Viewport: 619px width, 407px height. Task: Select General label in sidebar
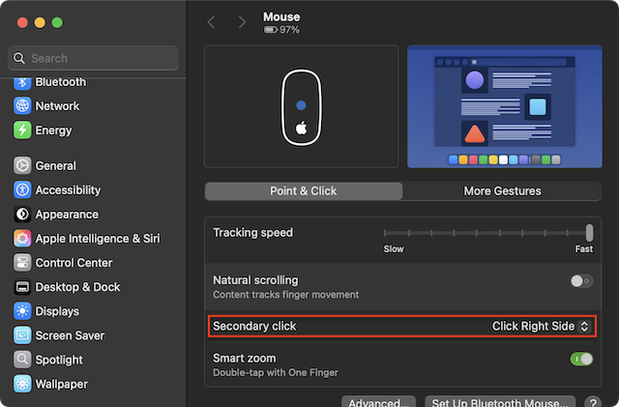point(56,166)
